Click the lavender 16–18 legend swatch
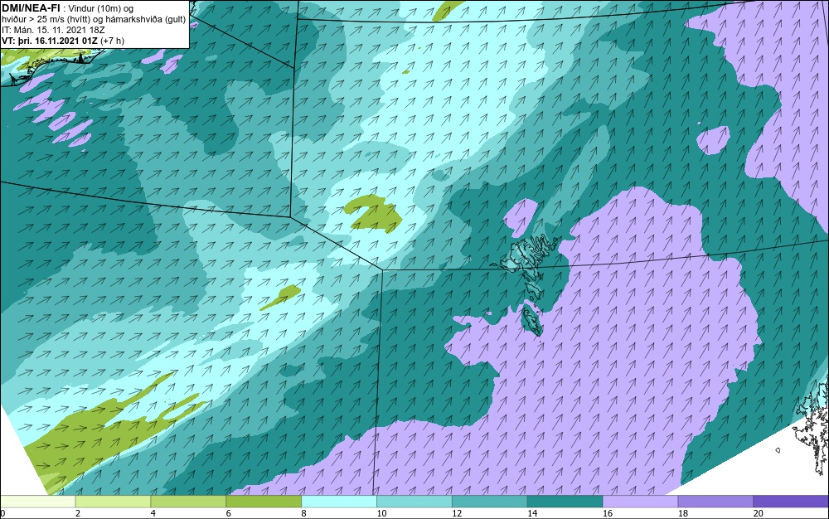 pos(640,501)
